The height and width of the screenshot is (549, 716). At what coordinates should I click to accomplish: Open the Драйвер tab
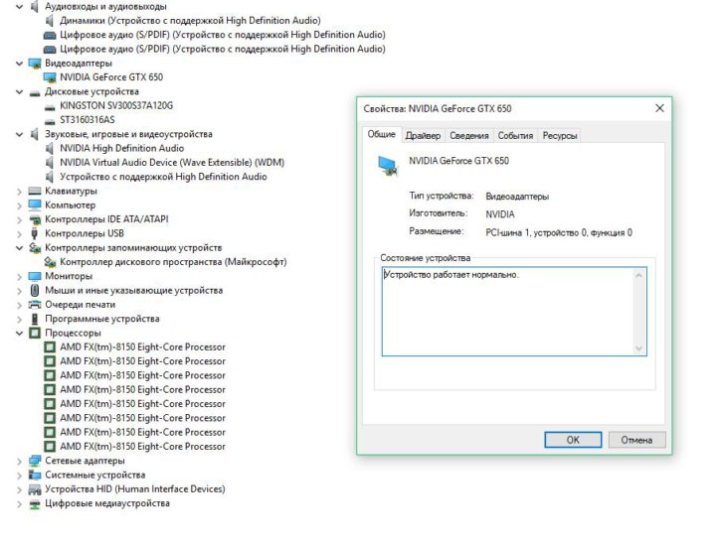tap(423, 136)
